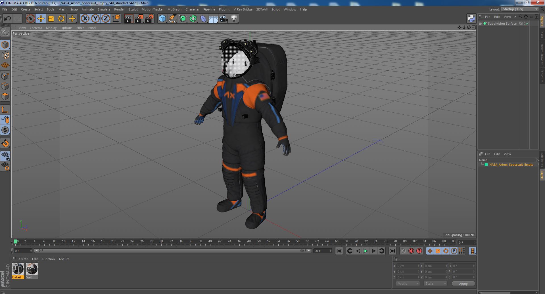Open the MoGraph menu
The height and width of the screenshot is (294, 545).
click(174, 9)
